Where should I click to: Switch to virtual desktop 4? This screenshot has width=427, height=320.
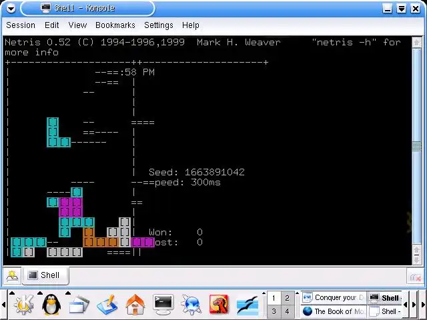click(x=288, y=311)
